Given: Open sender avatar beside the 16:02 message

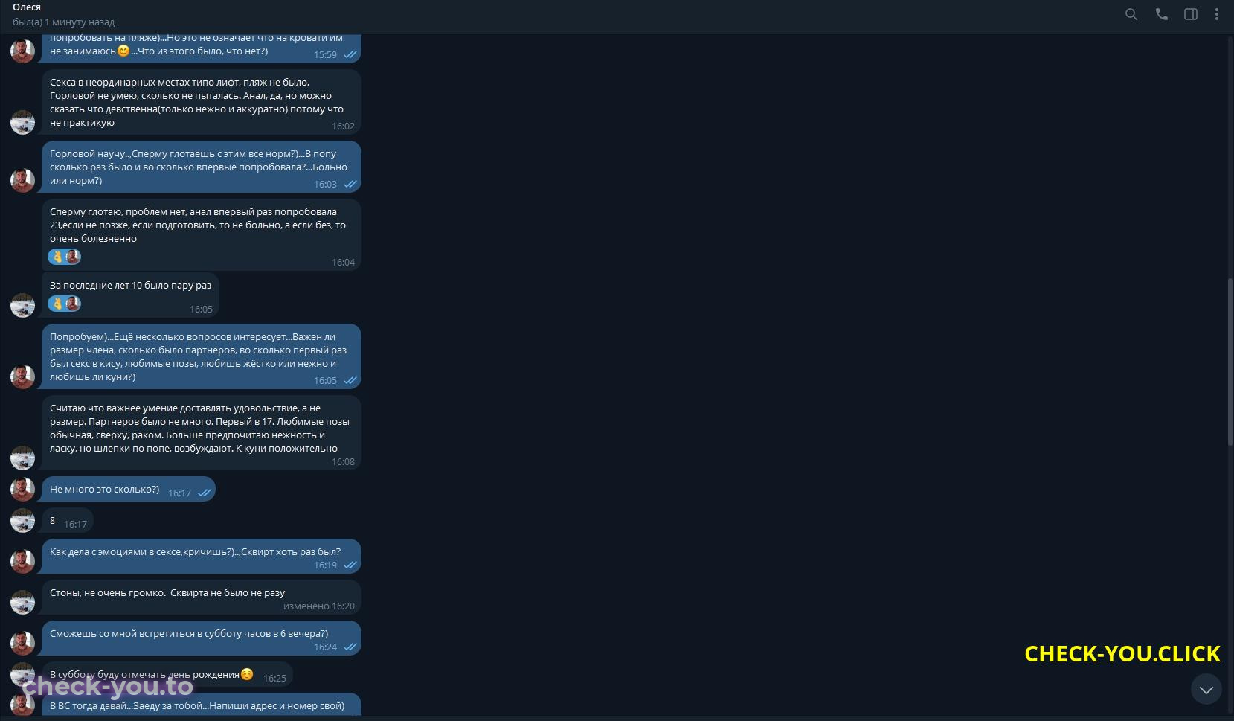Looking at the screenshot, I should click(22, 122).
